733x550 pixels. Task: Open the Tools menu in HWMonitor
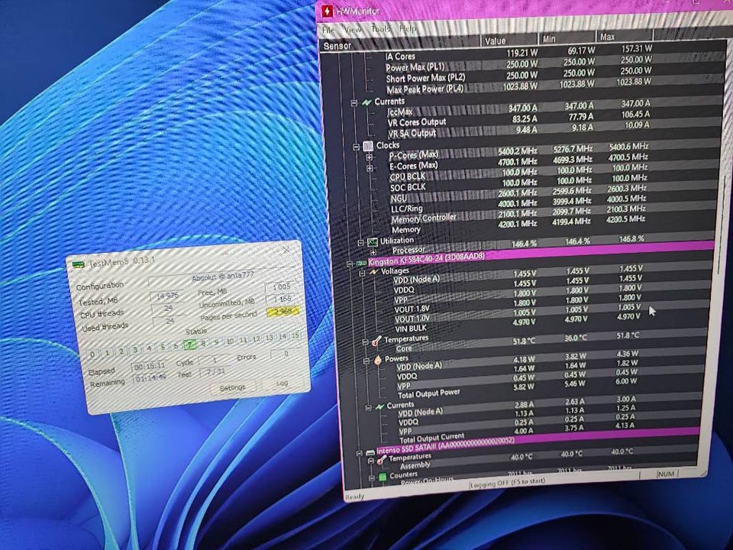pos(380,29)
